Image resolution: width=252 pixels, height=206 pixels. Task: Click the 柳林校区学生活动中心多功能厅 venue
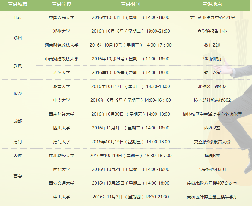click(212, 114)
